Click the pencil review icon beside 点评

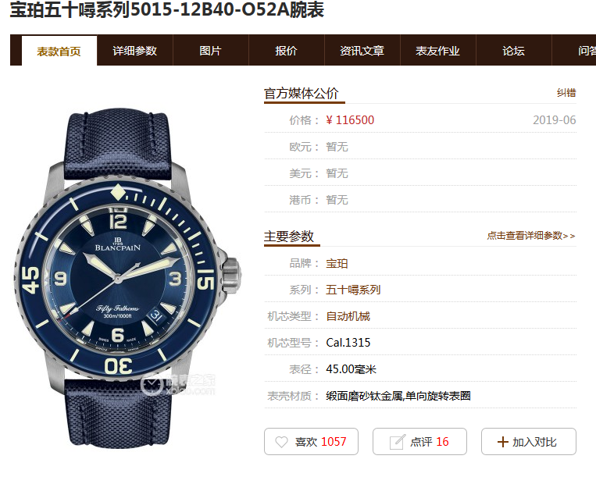click(398, 442)
